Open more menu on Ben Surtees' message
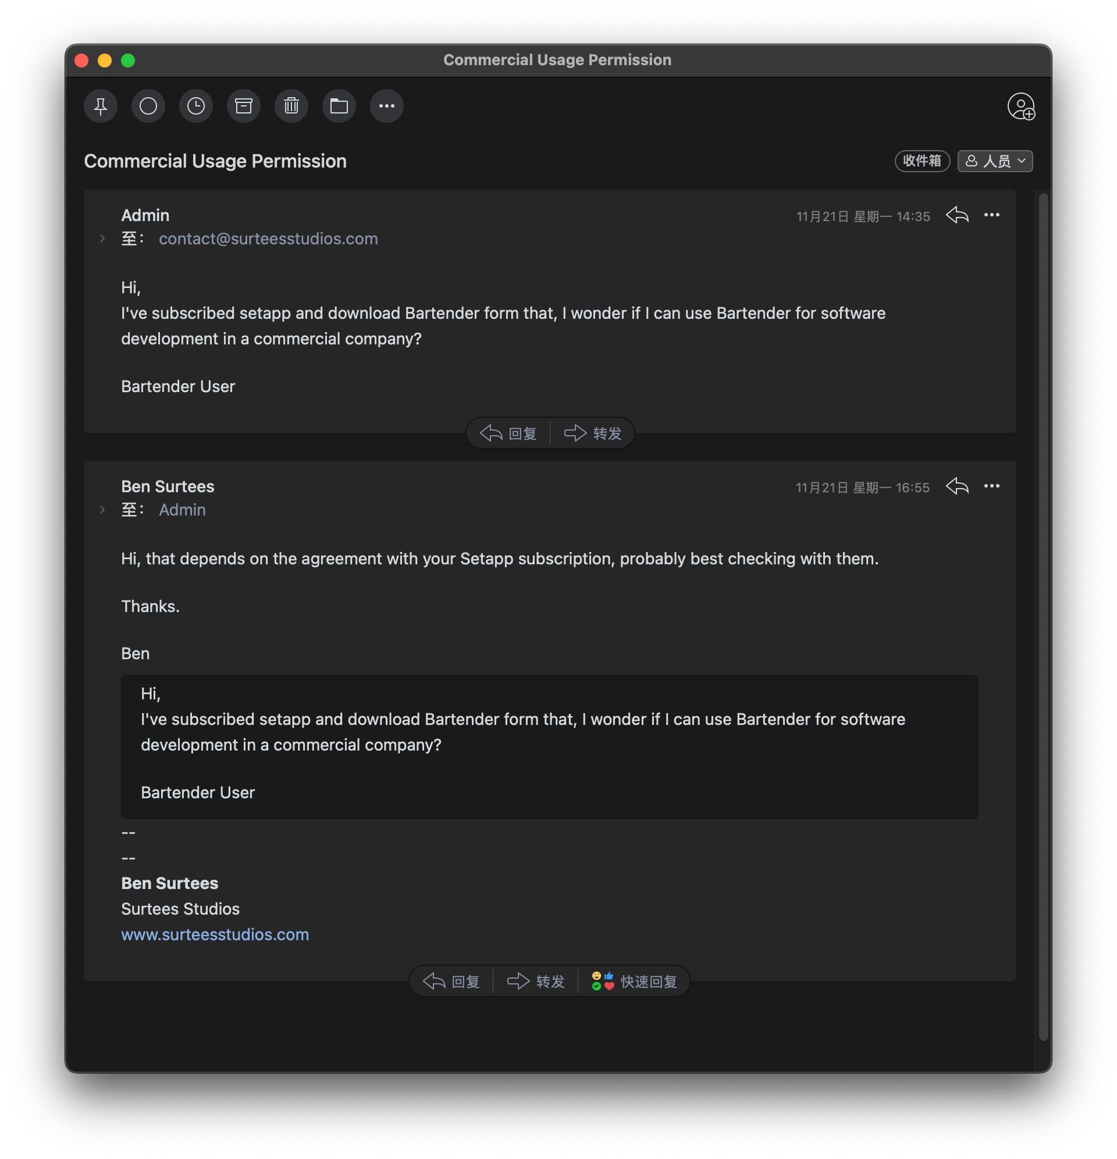The image size is (1117, 1159). pos(992,486)
